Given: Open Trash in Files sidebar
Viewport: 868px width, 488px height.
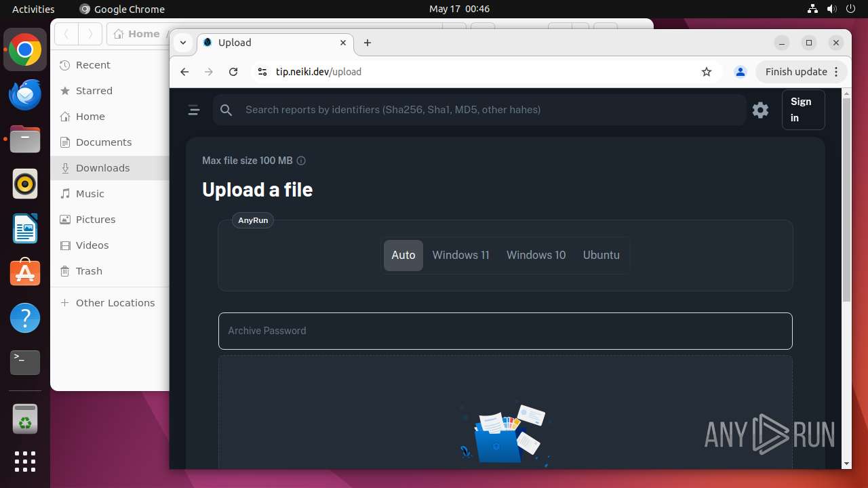Looking at the screenshot, I should point(110,271).
